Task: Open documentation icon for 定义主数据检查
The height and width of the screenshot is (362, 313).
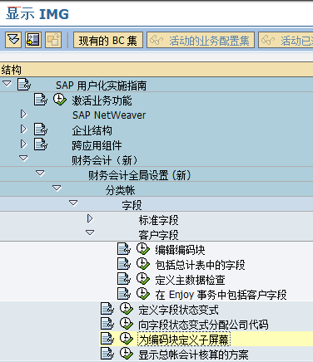Action: pyautogui.click(x=124, y=279)
